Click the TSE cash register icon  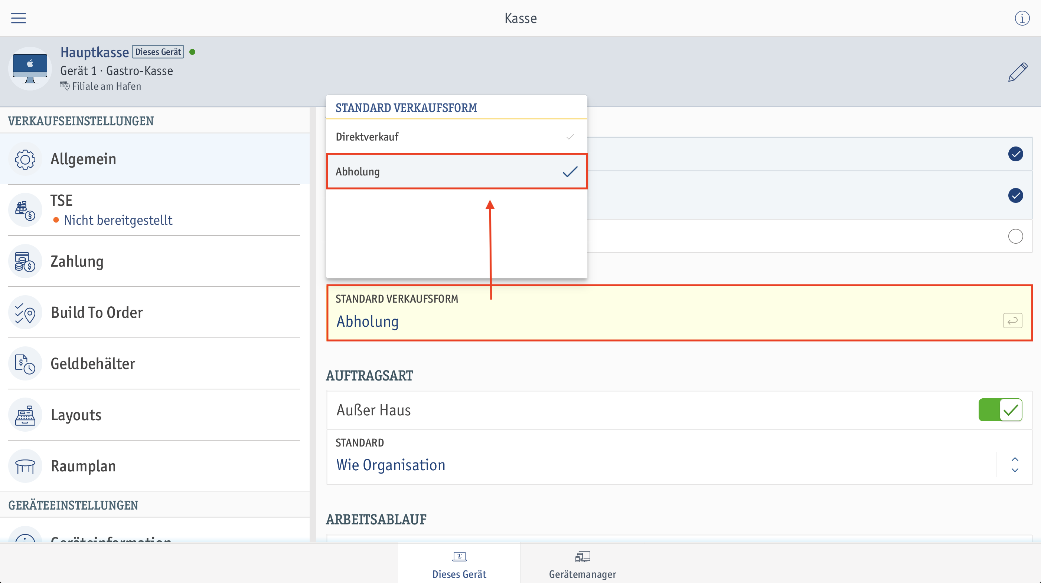pyautogui.click(x=25, y=210)
